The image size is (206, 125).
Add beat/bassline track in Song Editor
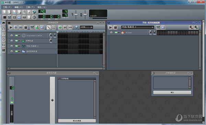pos(32,27)
